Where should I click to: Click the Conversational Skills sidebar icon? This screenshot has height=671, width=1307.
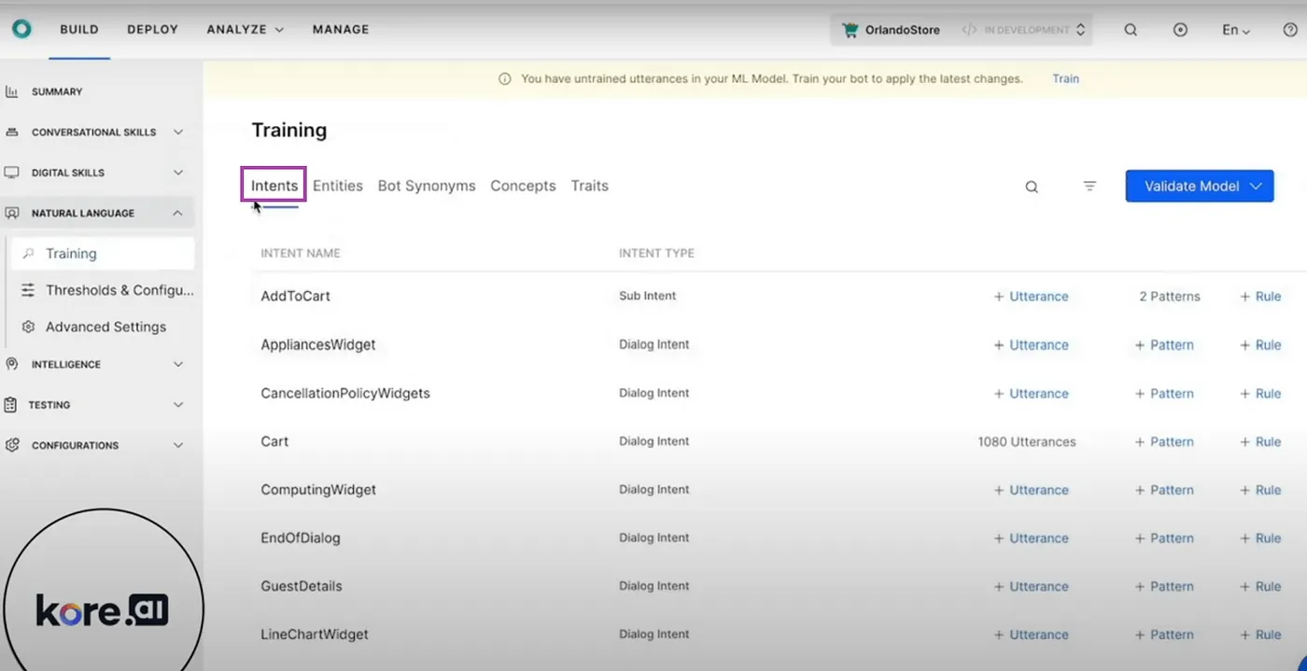click(11, 132)
